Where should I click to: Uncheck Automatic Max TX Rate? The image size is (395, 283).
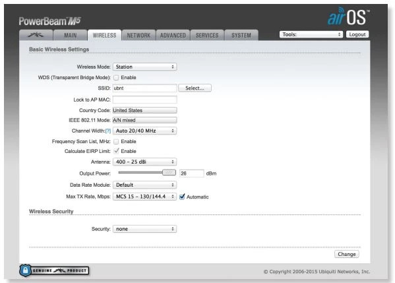point(182,197)
